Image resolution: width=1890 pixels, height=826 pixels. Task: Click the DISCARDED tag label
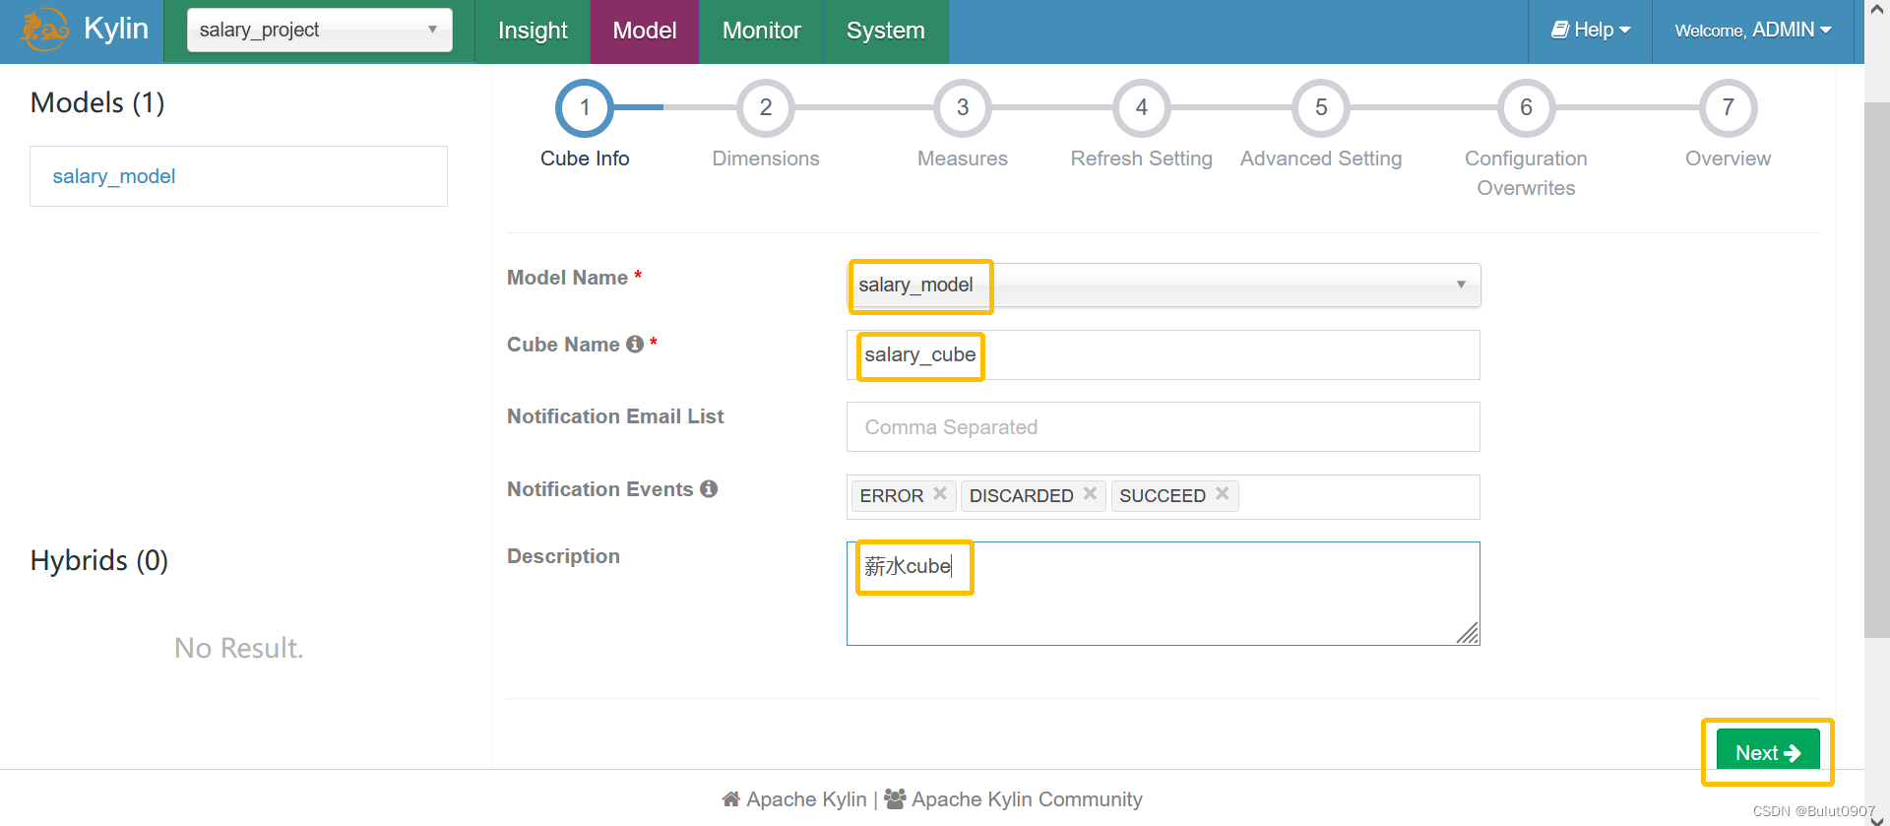coord(1022,496)
